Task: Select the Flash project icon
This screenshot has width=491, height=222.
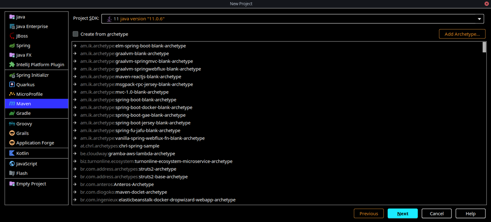Action: (12, 173)
